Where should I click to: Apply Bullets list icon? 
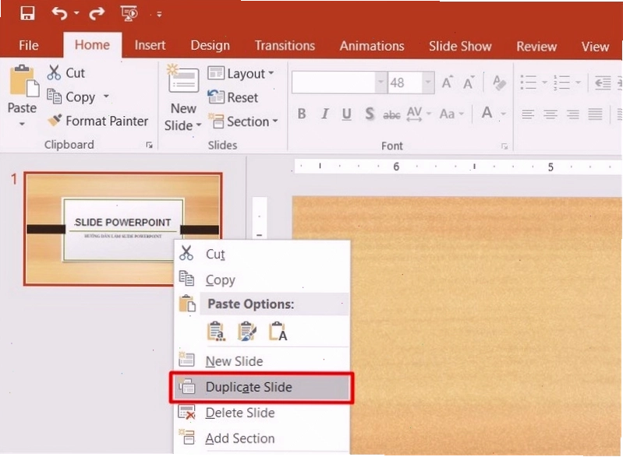click(529, 83)
